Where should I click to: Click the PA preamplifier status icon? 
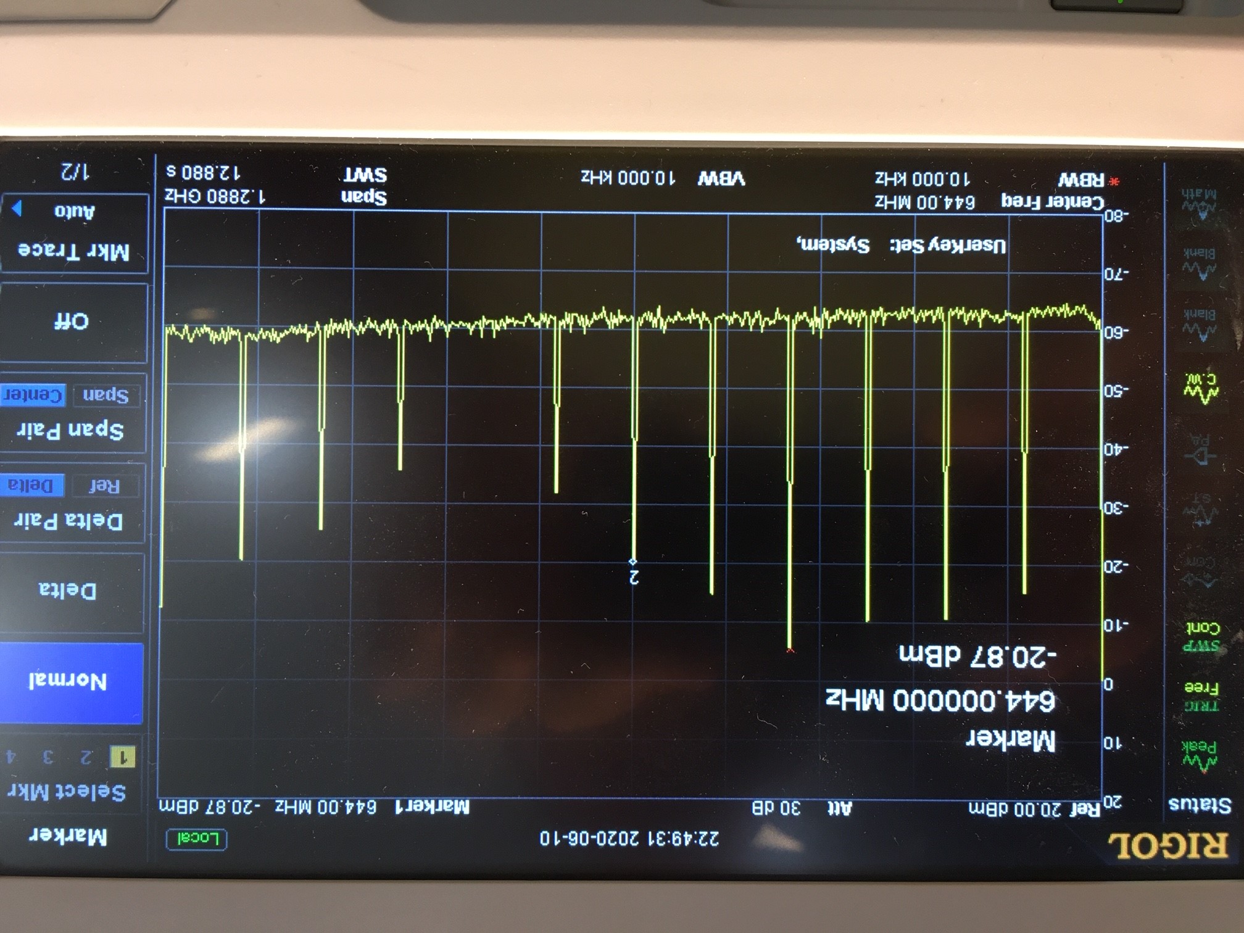(1200, 449)
